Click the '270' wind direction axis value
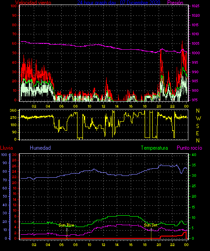The height and width of the screenshot is (251, 210). pos(13,118)
